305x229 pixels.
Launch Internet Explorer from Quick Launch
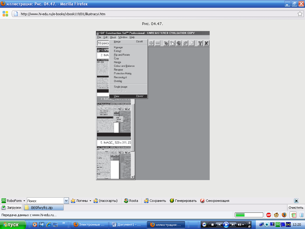tap(49, 225)
